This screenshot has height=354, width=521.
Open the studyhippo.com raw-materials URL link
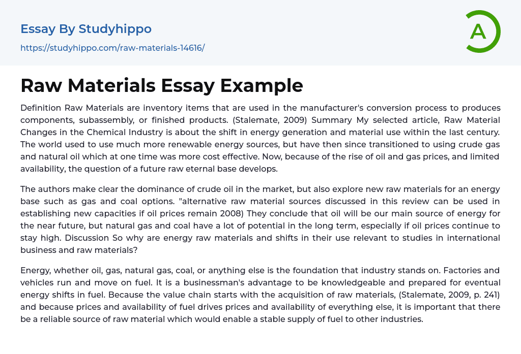pos(112,48)
